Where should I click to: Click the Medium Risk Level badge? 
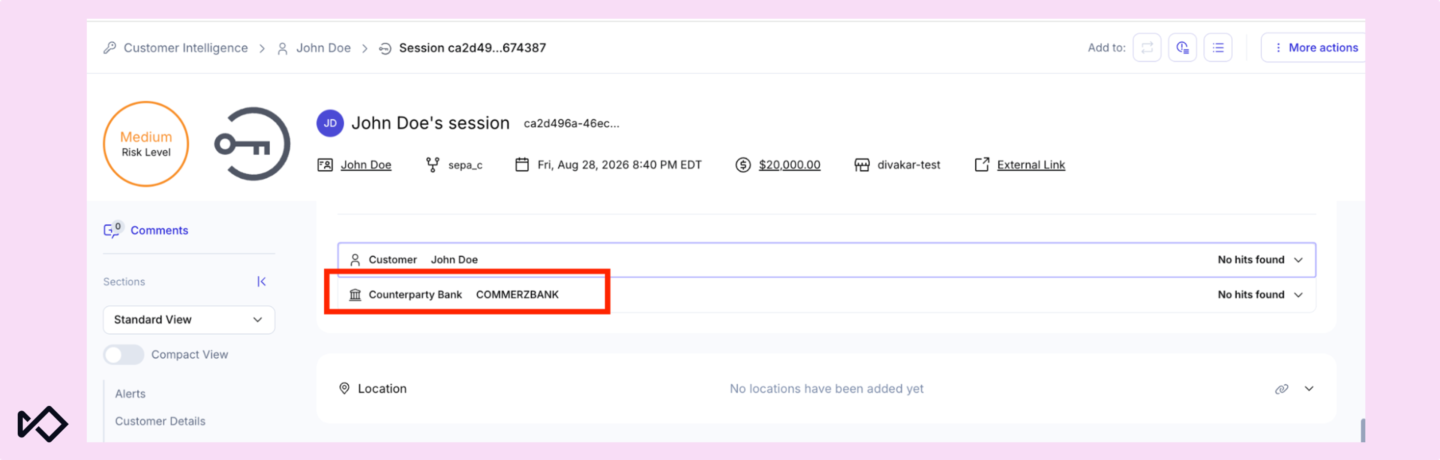146,143
